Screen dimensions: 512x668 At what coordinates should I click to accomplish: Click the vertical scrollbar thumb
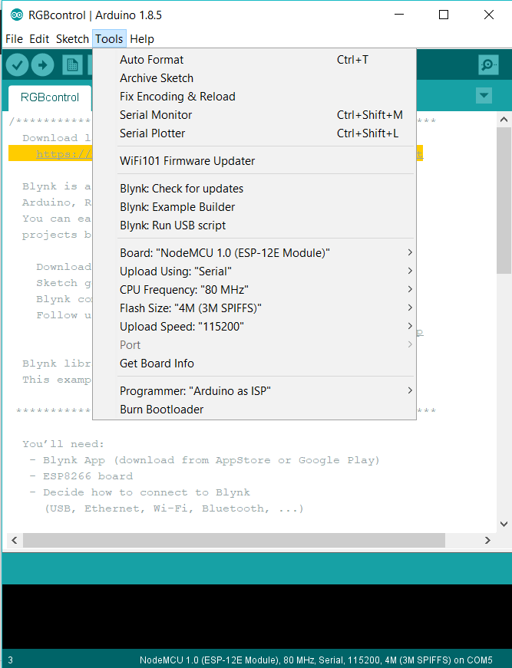pyautogui.click(x=504, y=200)
